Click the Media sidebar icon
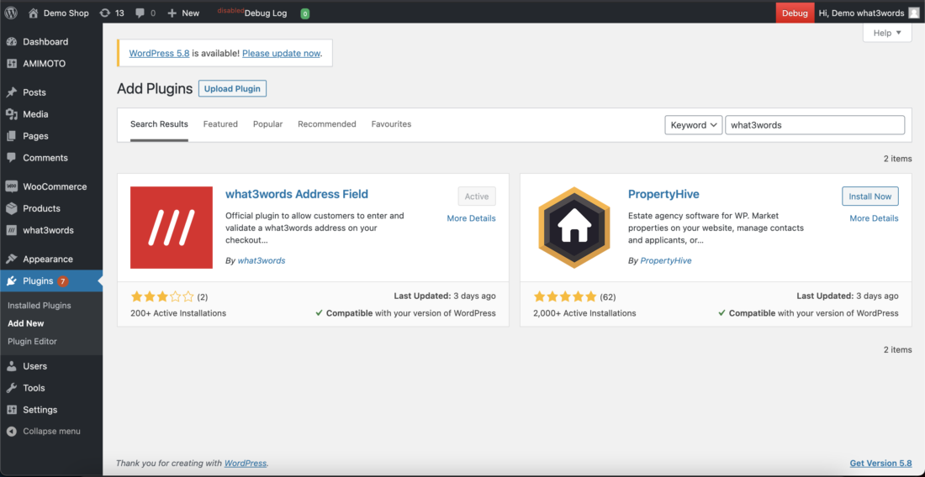The image size is (925, 477). coord(11,114)
